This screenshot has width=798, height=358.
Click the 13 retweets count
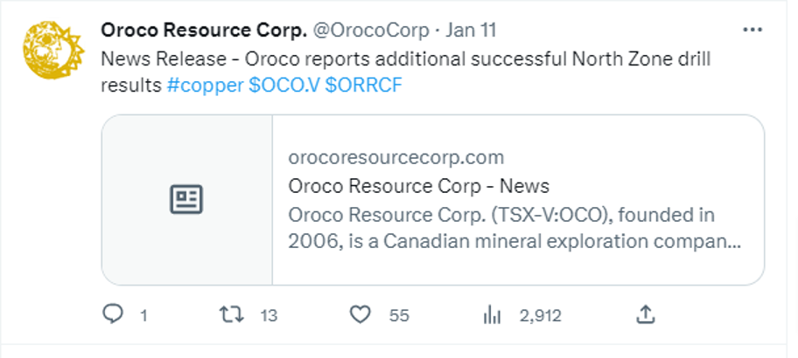pyautogui.click(x=269, y=316)
